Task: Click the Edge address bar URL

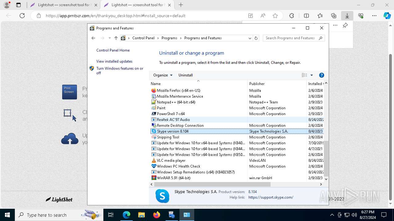Action: pyautogui.click(x=115, y=16)
